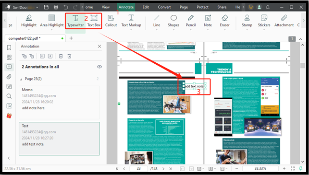309x175 pixels.
Task: Select the Pencil tool
Action: (x=191, y=21)
